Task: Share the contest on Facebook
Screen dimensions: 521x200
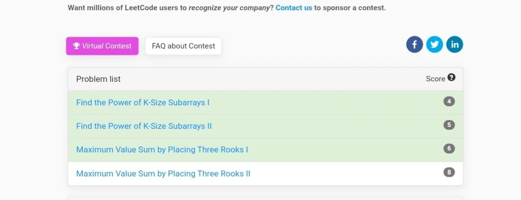Action: pos(414,45)
